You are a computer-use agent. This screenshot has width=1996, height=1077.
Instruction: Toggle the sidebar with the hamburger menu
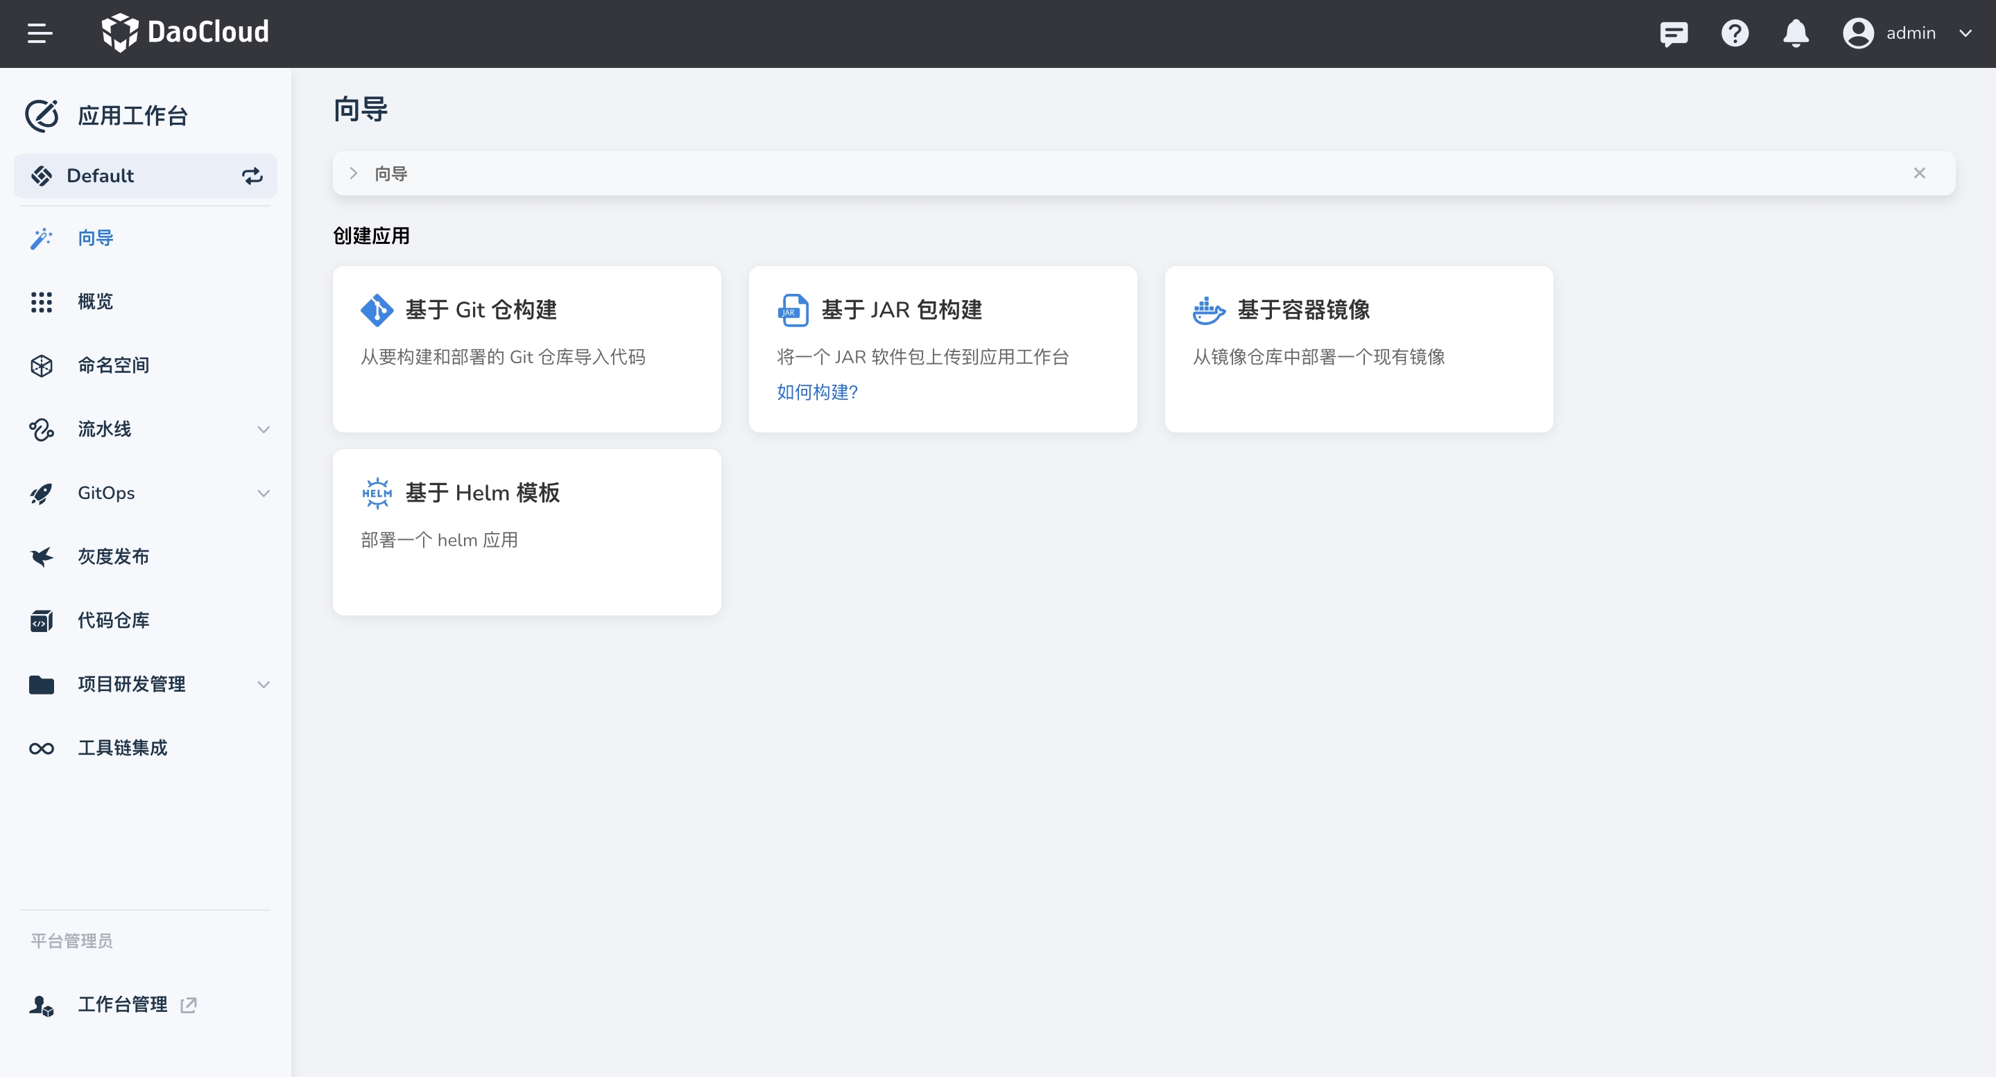pyautogui.click(x=40, y=33)
